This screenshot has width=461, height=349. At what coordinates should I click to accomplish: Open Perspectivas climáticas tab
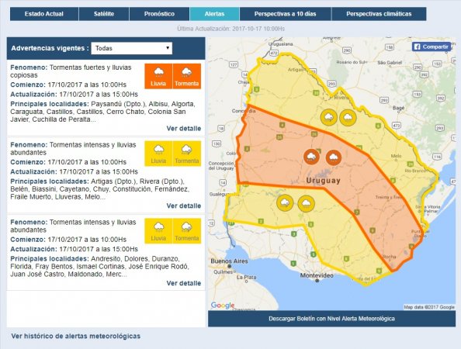(379, 14)
